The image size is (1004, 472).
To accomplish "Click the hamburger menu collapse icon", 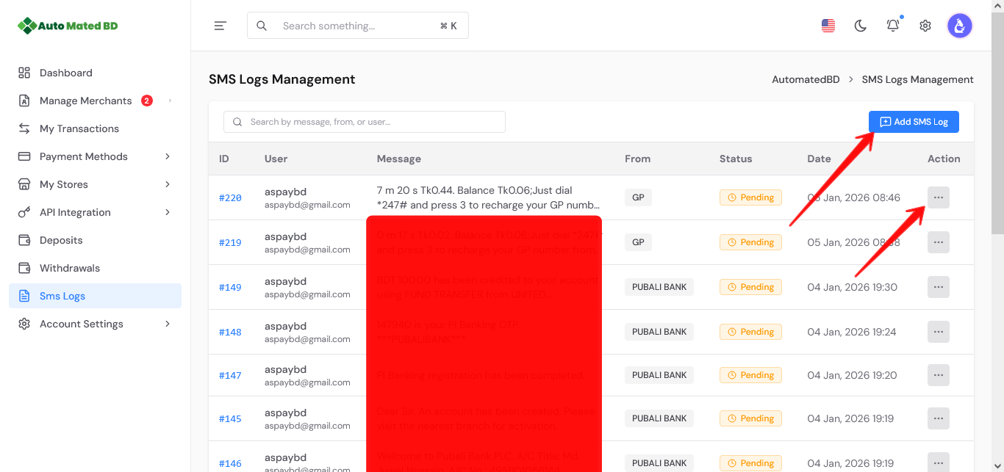I will (x=220, y=26).
